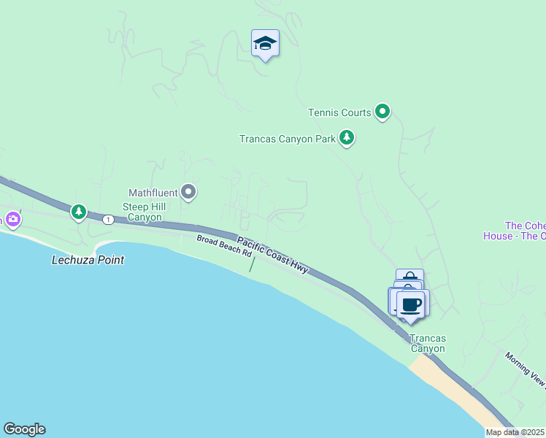Open the coffee cup cafe marker

click(411, 307)
